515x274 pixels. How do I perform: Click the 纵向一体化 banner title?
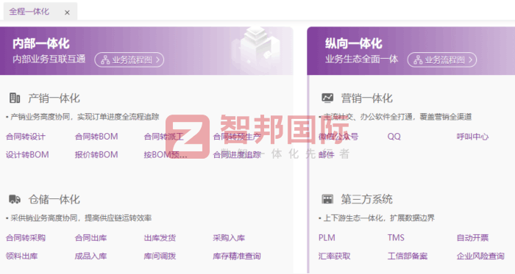[x=354, y=43]
